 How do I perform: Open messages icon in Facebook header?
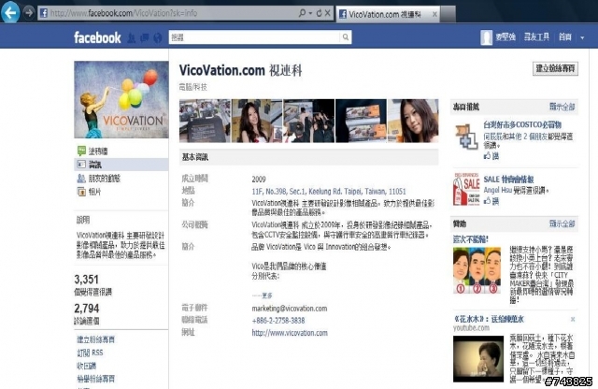pyautogui.click(x=145, y=37)
